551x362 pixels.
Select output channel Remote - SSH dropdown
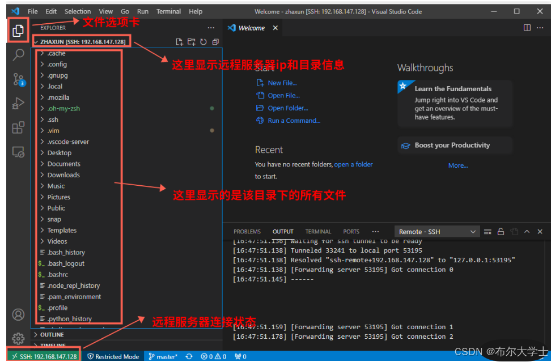(x=437, y=232)
